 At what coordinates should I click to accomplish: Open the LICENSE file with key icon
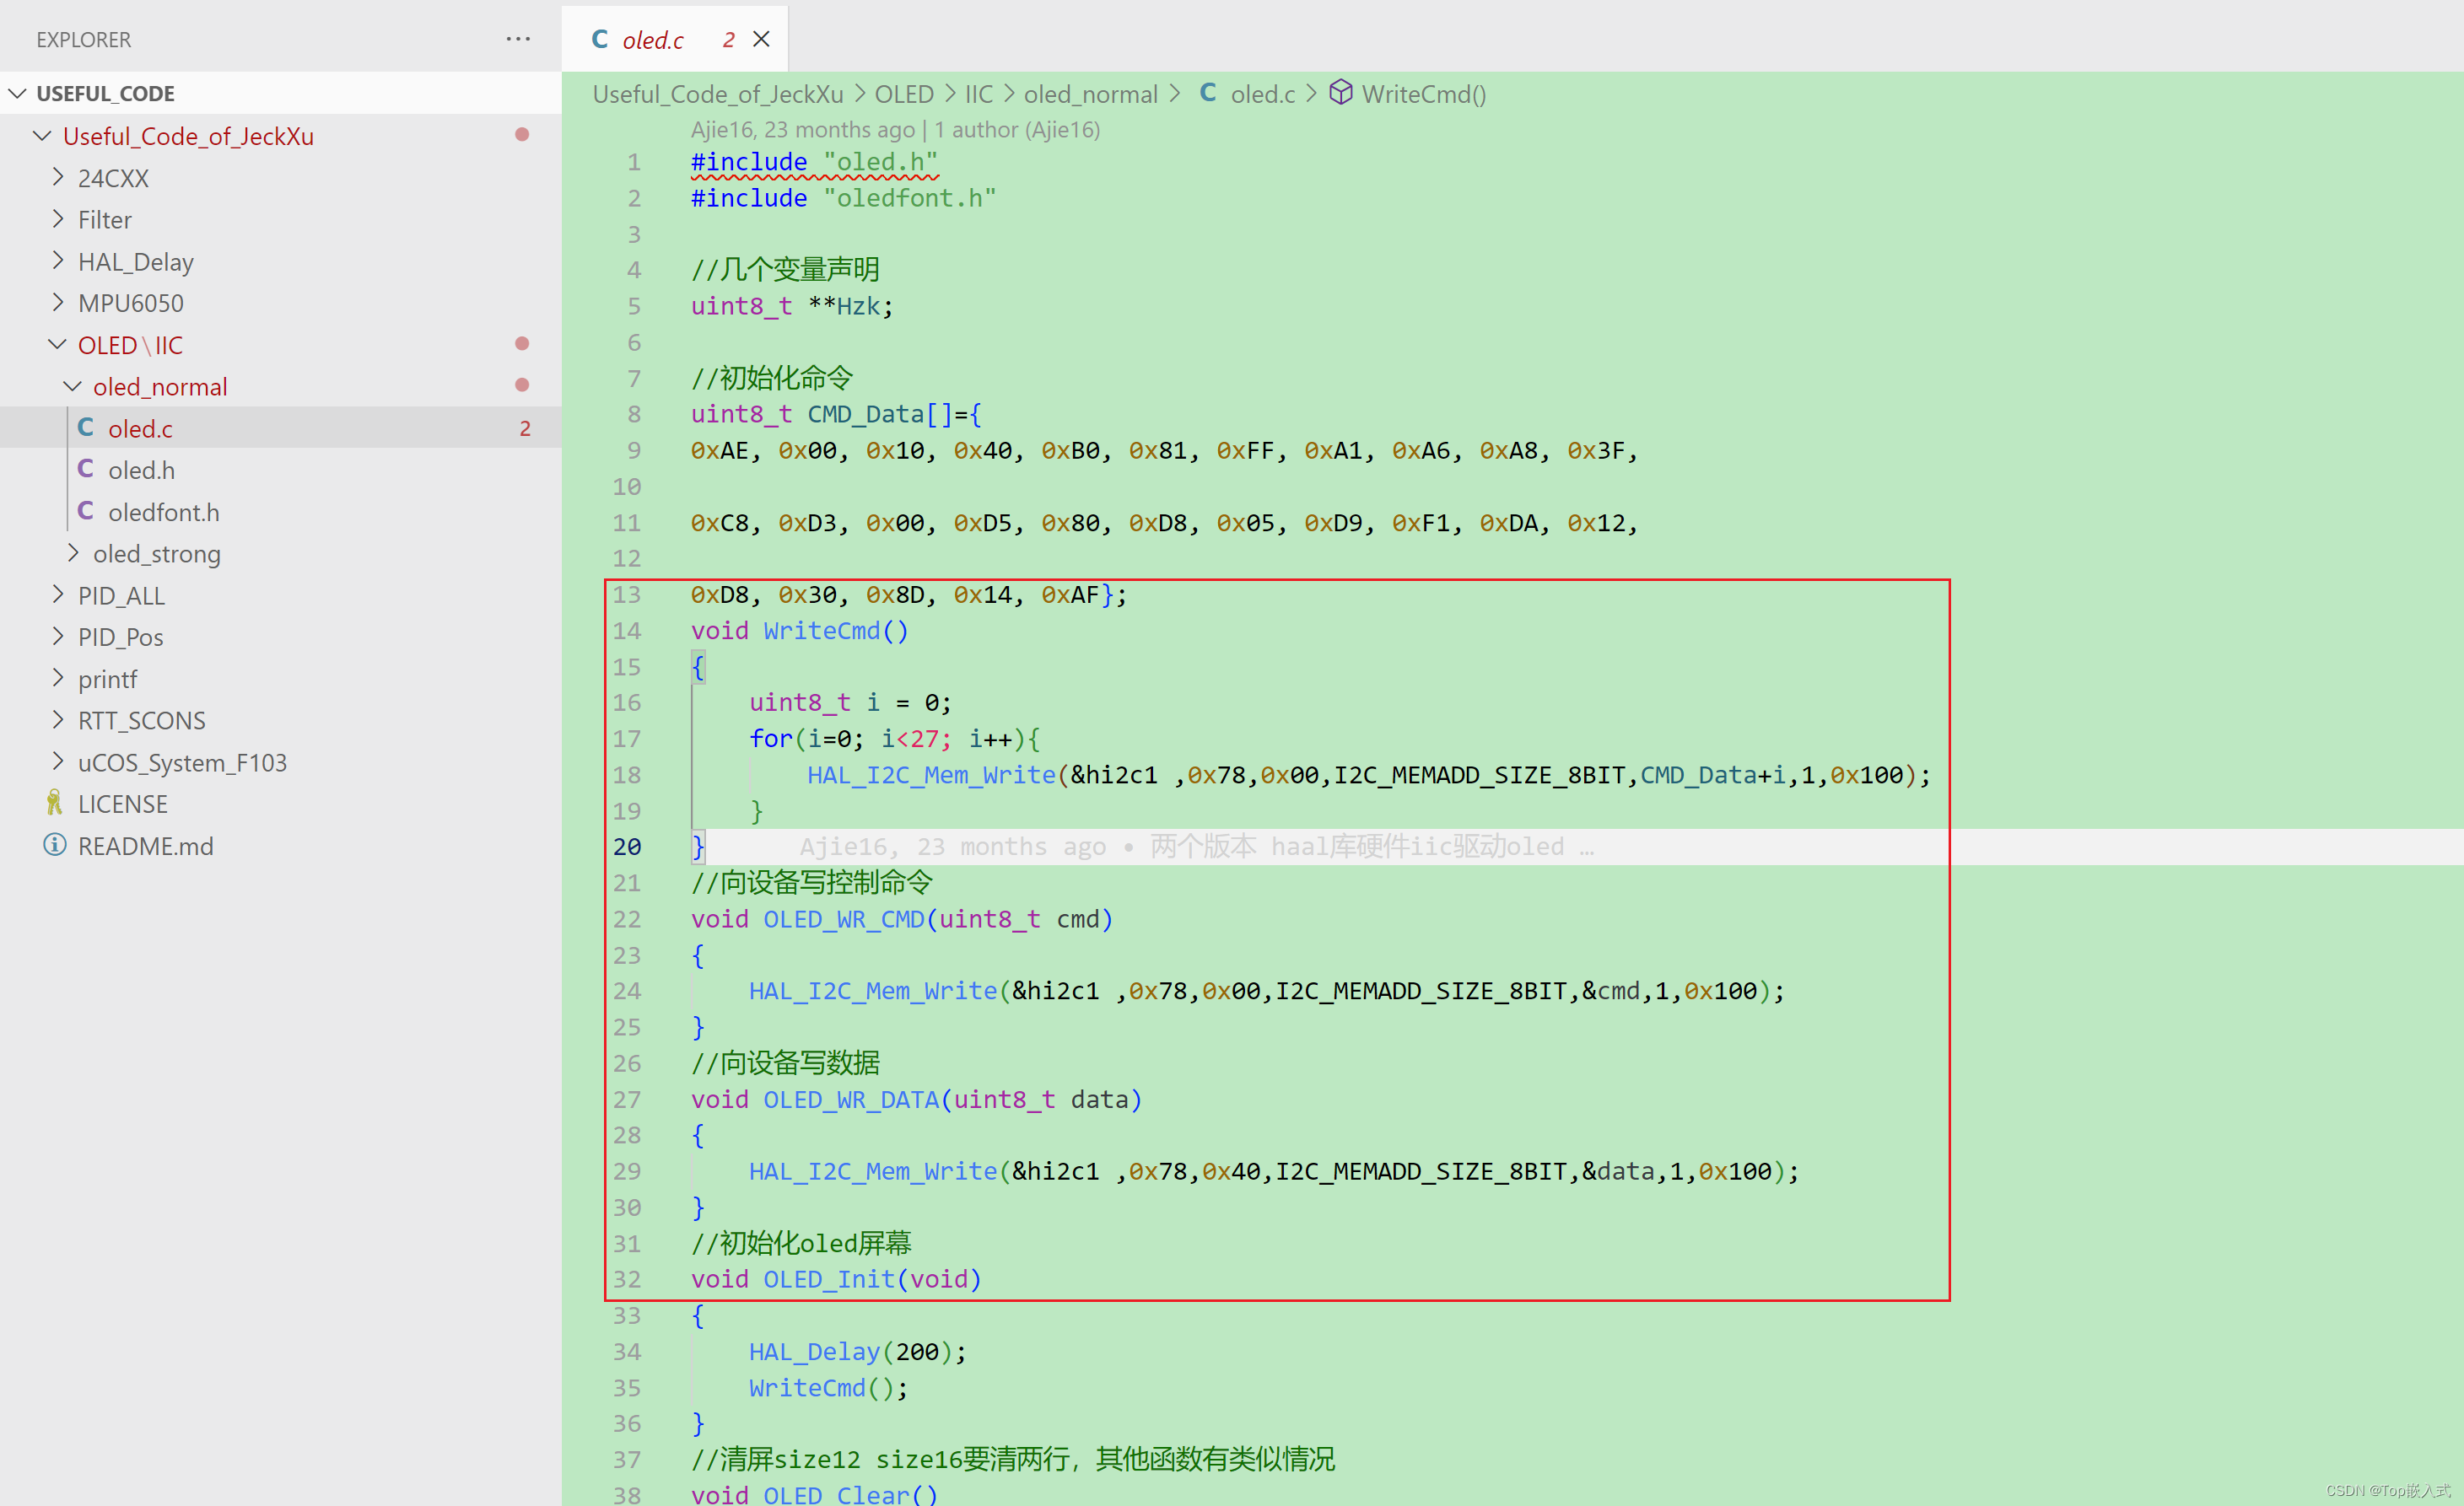(122, 804)
